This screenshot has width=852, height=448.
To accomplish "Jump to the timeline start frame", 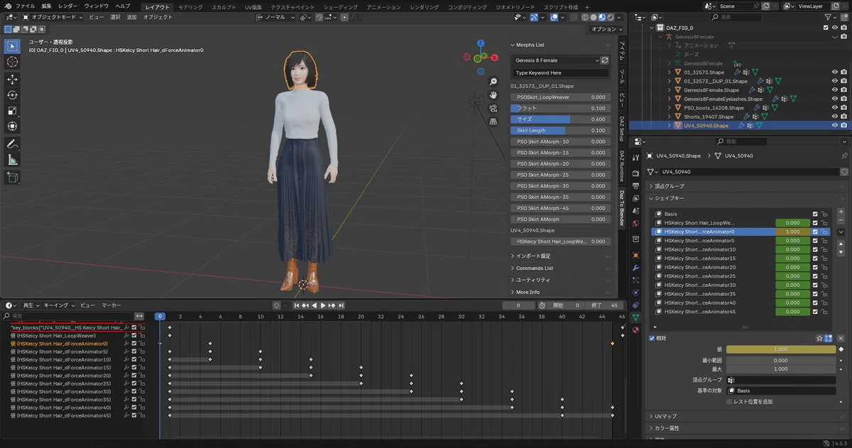I will point(296,305).
